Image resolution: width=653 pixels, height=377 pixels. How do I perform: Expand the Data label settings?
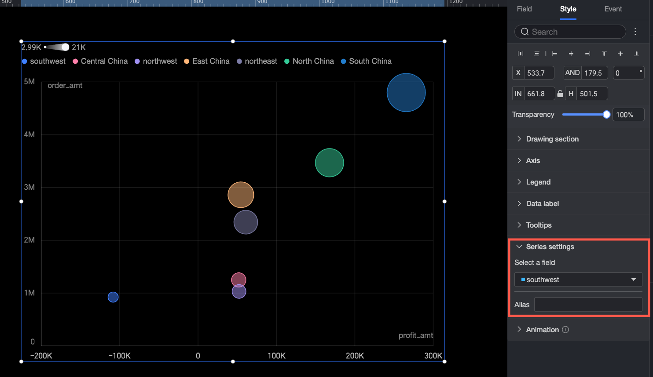[x=579, y=203]
